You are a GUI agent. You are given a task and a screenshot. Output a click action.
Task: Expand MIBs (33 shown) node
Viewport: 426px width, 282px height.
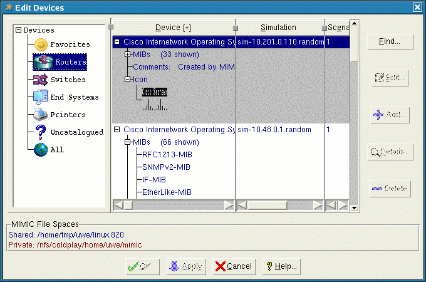click(128, 55)
